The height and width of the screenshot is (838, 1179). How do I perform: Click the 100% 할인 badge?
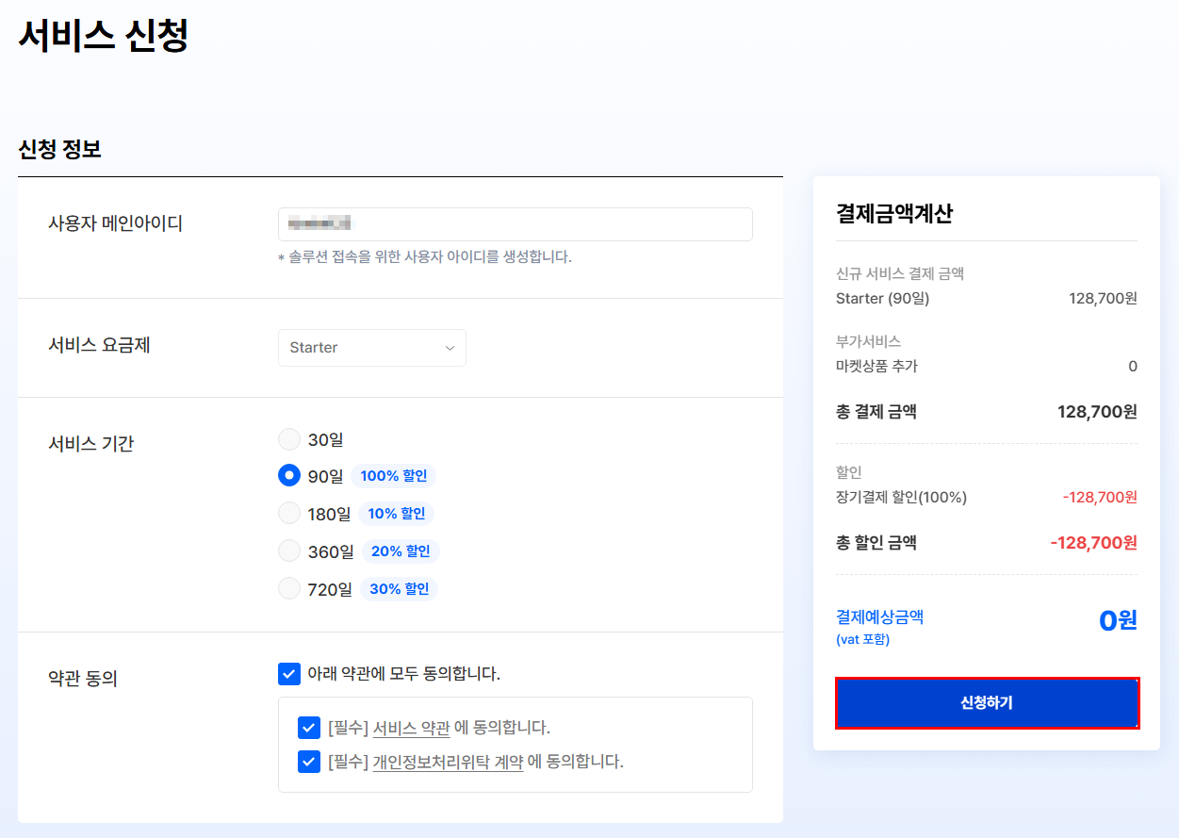[393, 476]
